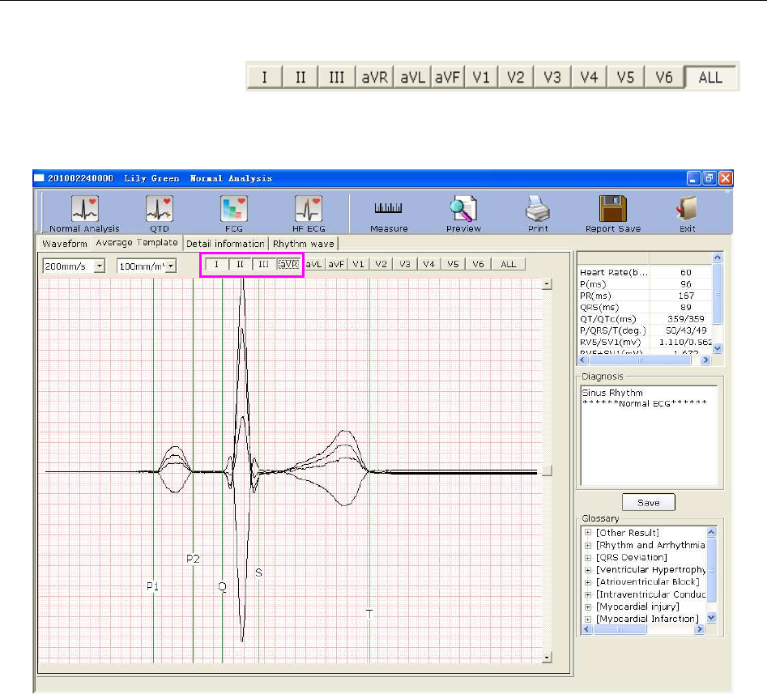The image size is (767, 694).
Task: Expand the [Intraventricular Conduc...] node
Action: point(588,594)
